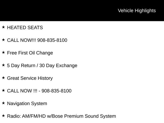Click the star beside 5 Day Return
Screen dimensions: 164x123
[x=3, y=65]
